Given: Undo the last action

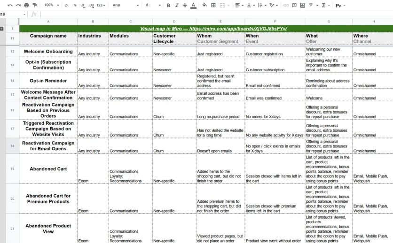Looking at the screenshot, I should pos(10,5).
